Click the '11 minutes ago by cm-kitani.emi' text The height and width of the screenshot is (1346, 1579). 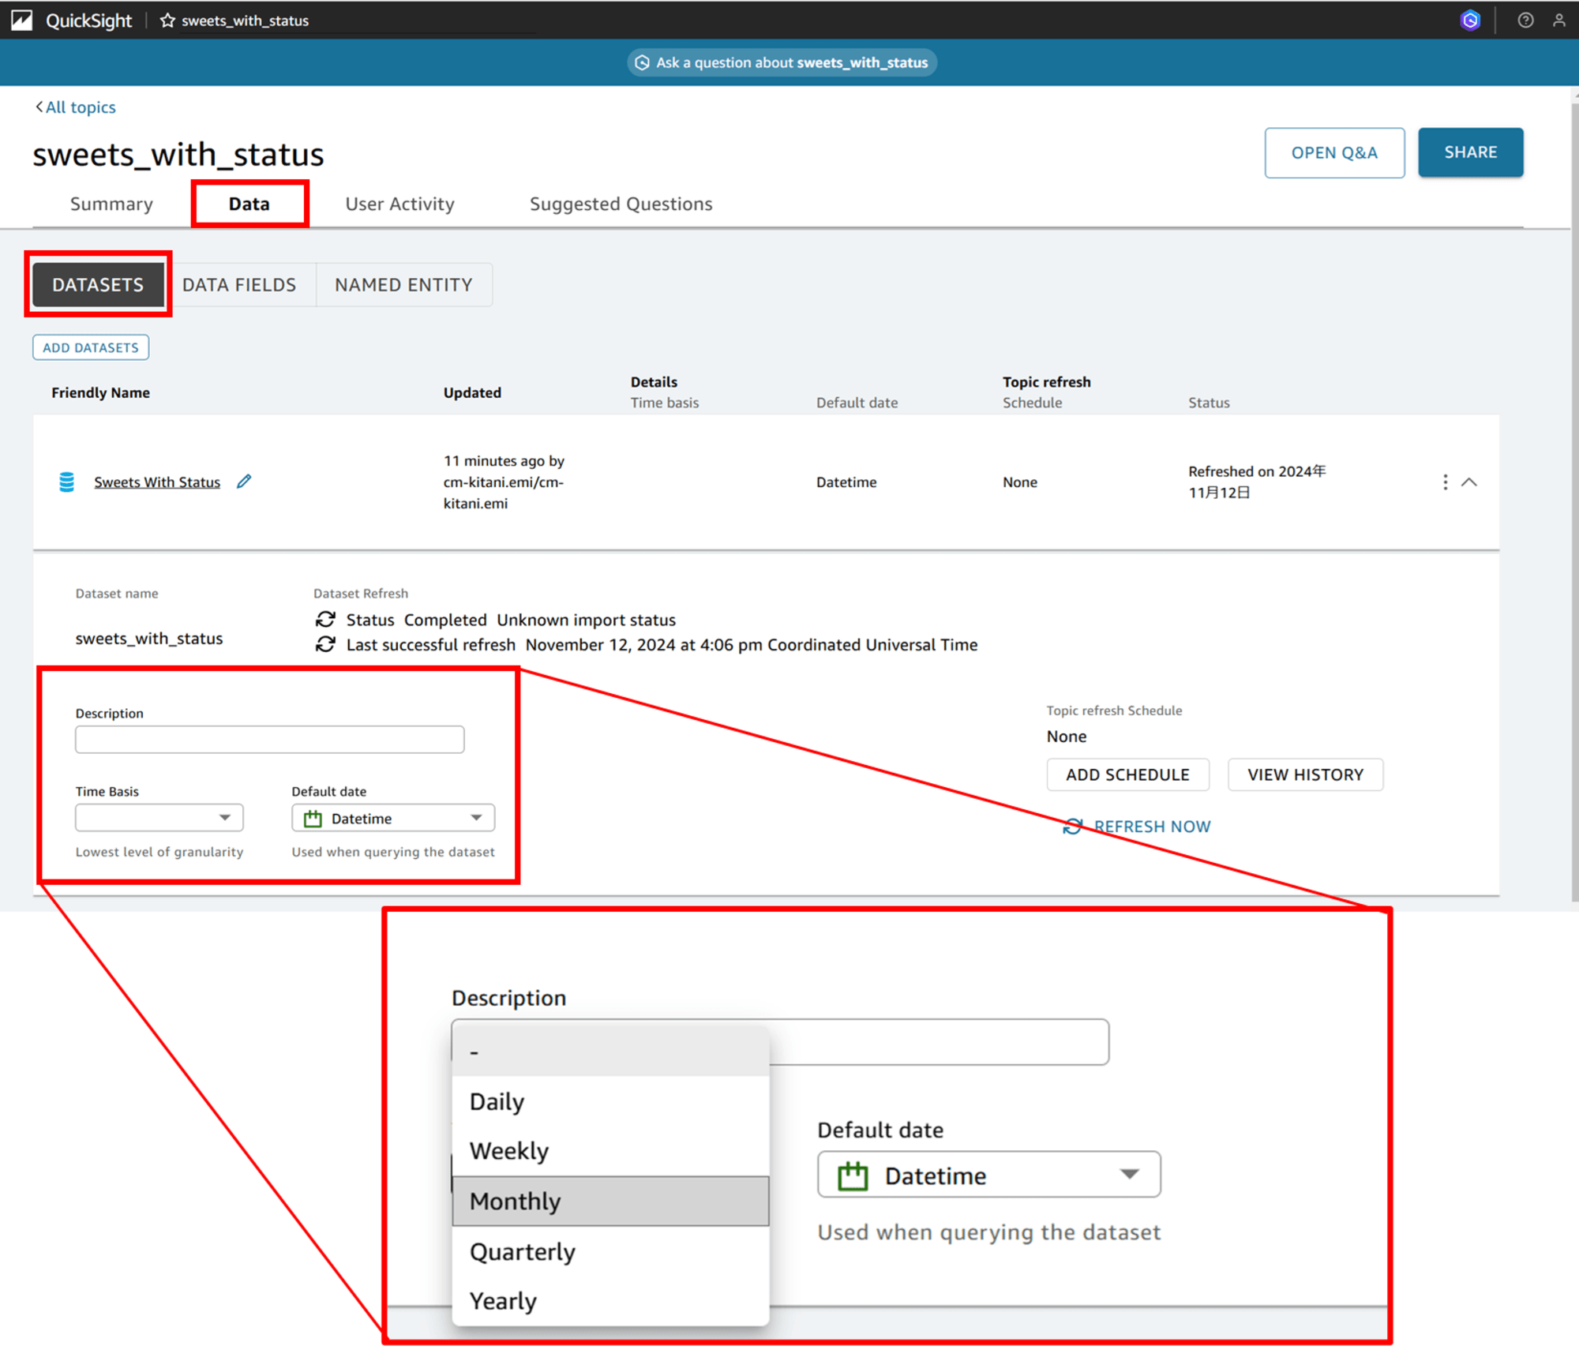pos(504,482)
